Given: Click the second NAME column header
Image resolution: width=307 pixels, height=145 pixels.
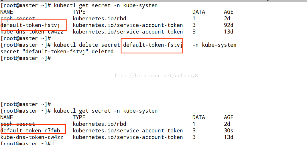Looking at the screenshot, I should coord(7,117).
